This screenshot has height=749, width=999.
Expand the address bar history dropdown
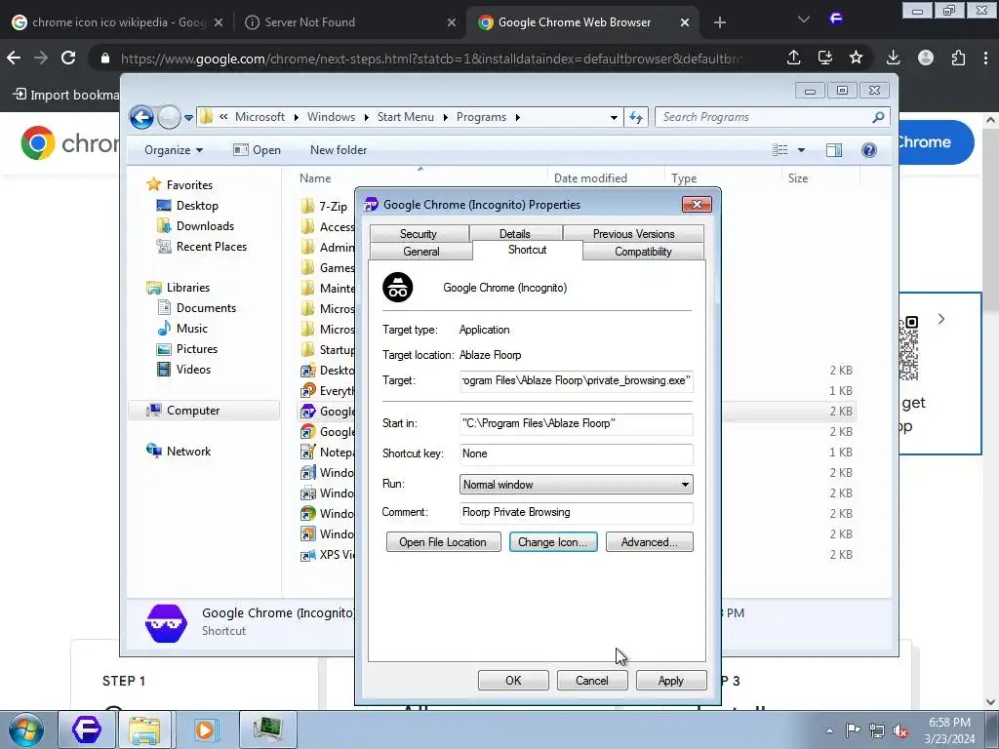pyautogui.click(x=614, y=117)
